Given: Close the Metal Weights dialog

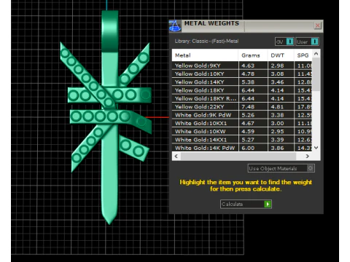Looking at the screenshot, I should (x=317, y=25).
